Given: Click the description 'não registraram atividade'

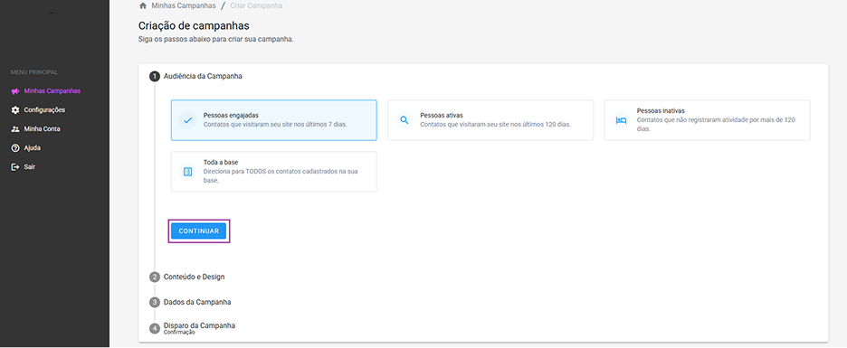Looking at the screenshot, I should point(716,124).
